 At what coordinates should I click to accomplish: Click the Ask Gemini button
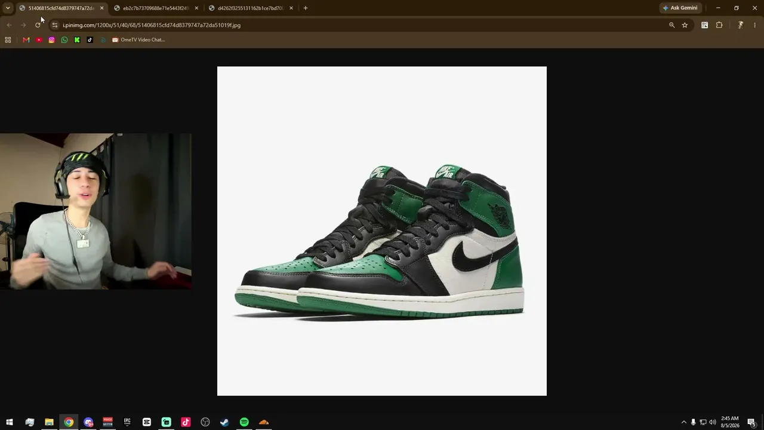click(680, 8)
